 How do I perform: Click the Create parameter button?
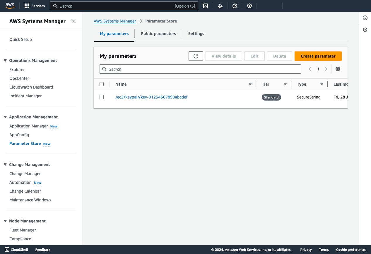click(x=318, y=56)
